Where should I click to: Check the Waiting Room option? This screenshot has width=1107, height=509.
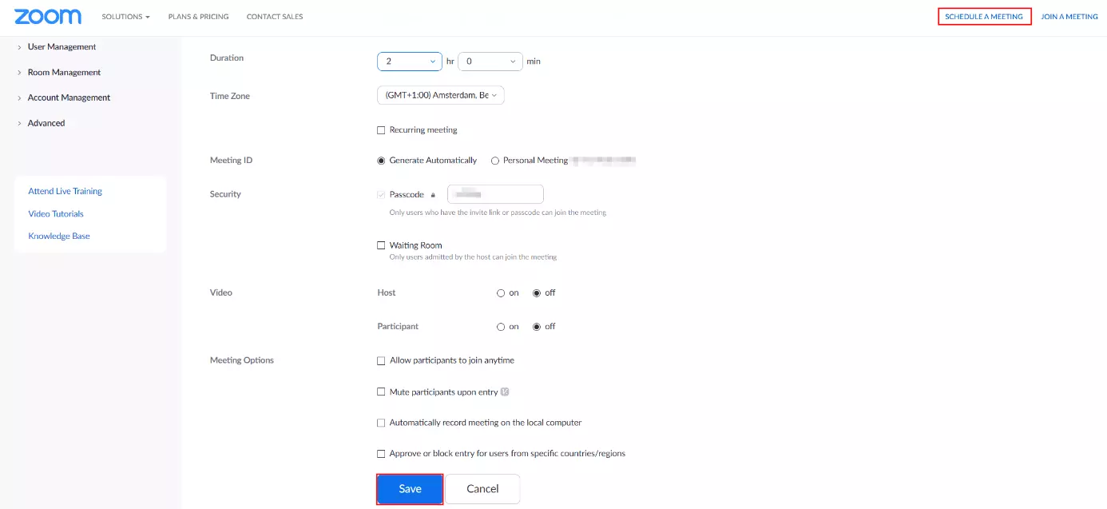click(381, 245)
